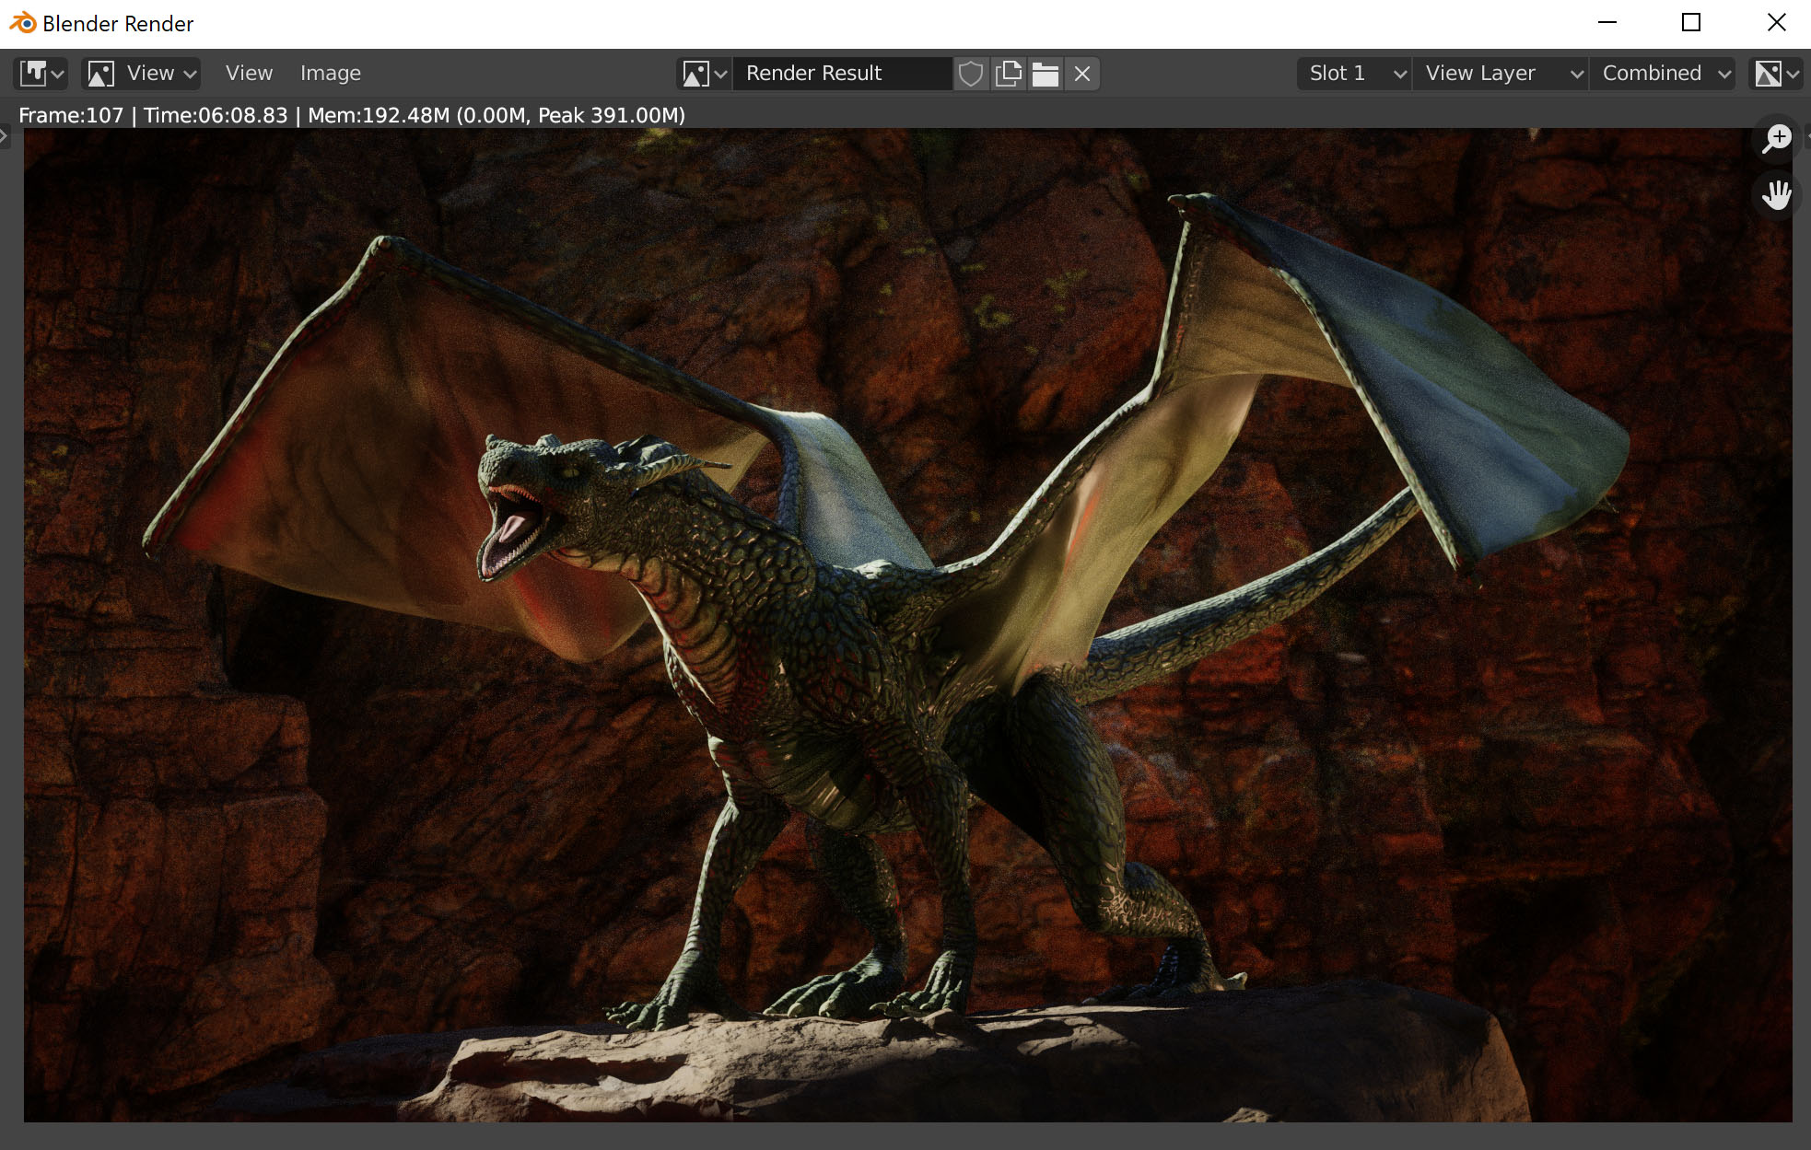Minimize the Blender Render window
1811x1150 pixels.
1607,23
